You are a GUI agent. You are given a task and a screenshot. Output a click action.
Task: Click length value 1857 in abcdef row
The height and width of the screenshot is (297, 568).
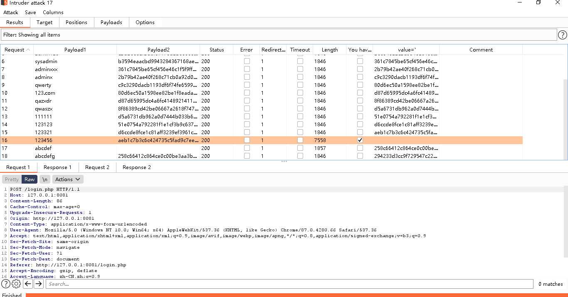coord(320,148)
